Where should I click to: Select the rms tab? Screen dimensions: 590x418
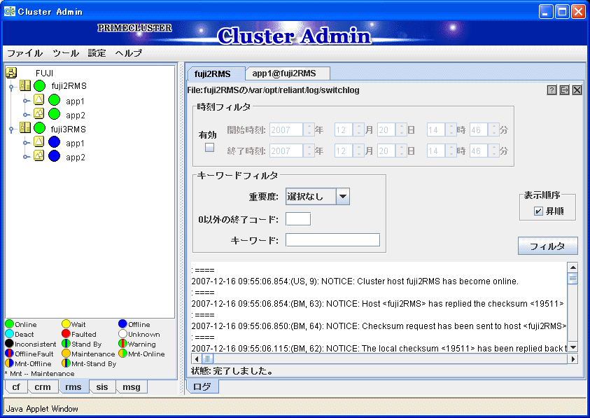tap(73, 386)
